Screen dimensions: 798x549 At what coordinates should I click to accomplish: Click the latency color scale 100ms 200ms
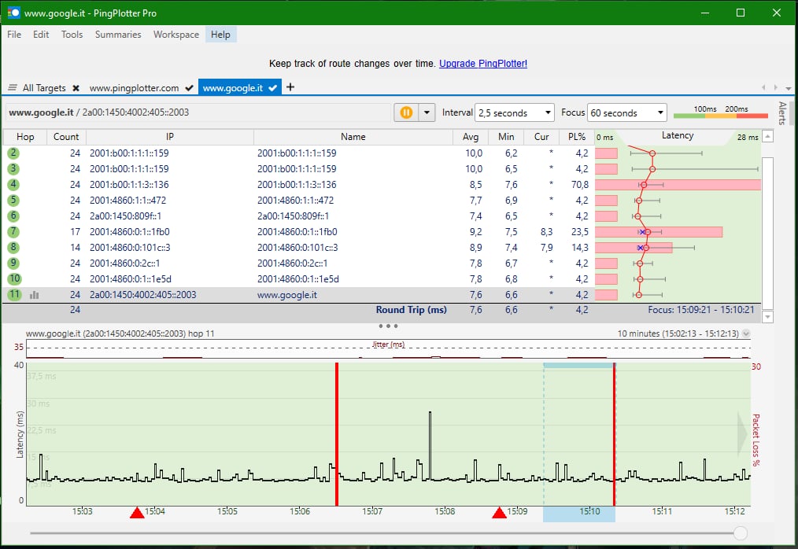[x=721, y=112]
